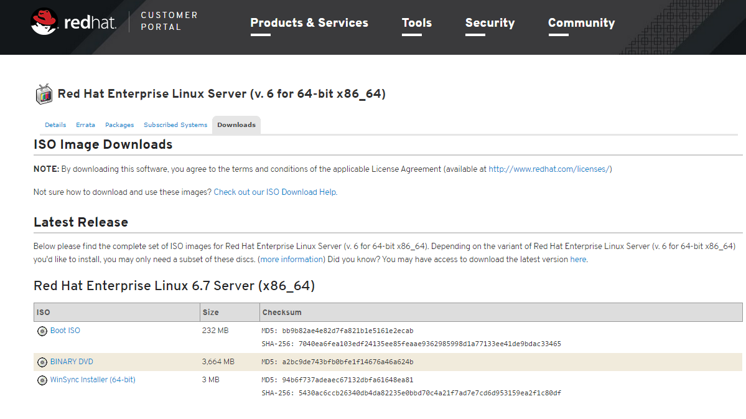Image resolution: width=746 pixels, height=419 pixels.
Task: Open the redhat.com licenses link
Action: (x=549, y=169)
